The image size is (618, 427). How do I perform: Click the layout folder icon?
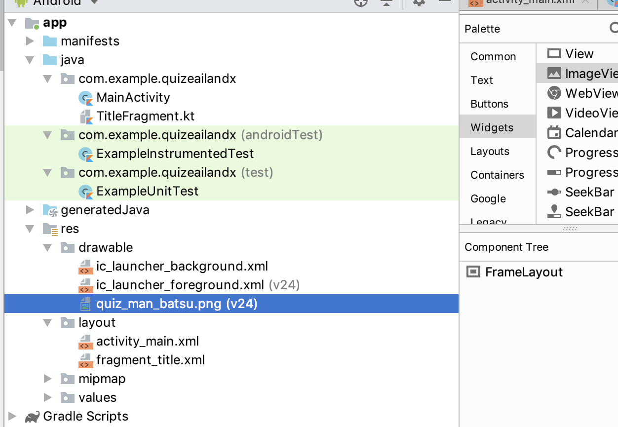point(68,322)
